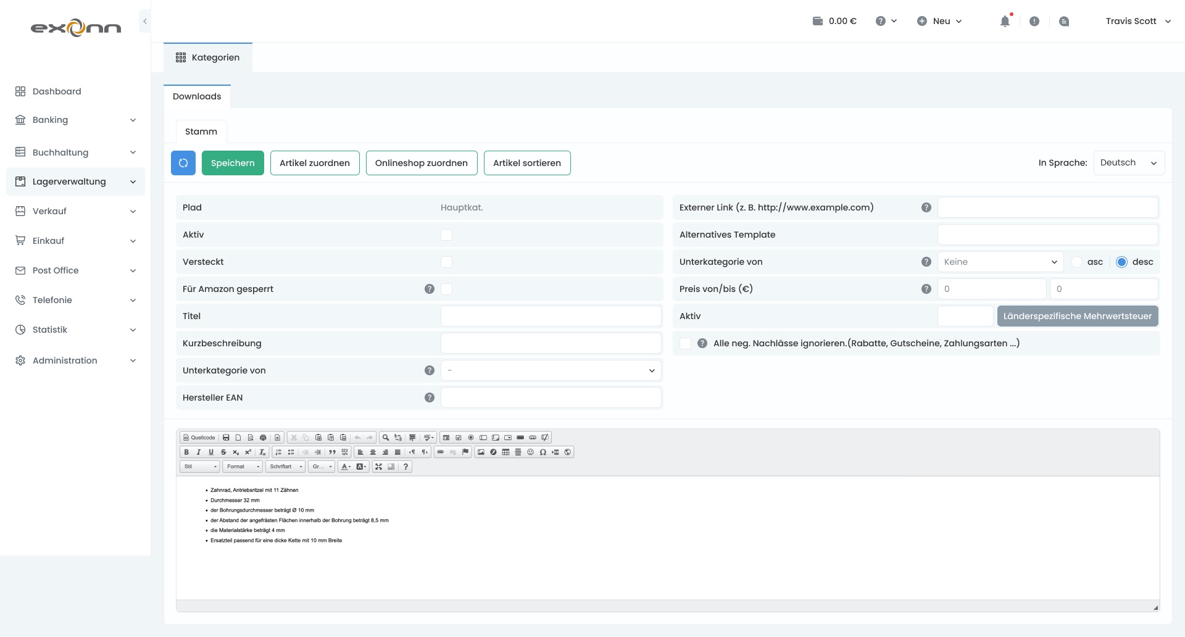This screenshot has height=637, width=1185.
Task: Click the help icon beside Hersteller EAN
Action: click(x=430, y=398)
